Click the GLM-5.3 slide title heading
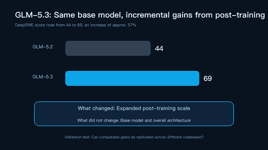This screenshot has width=268, height=150. pos(140,15)
